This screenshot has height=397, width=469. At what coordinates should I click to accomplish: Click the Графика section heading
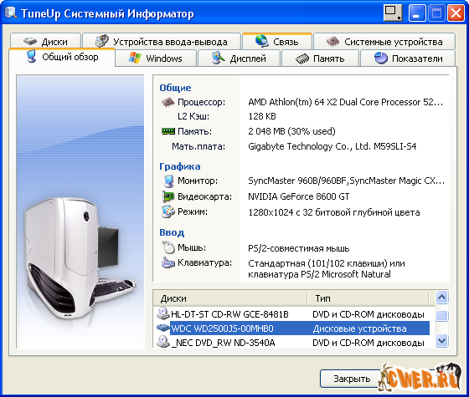tap(180, 166)
